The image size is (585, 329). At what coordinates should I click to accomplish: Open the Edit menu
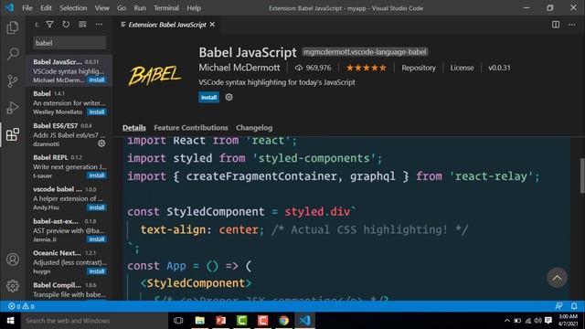46,8
